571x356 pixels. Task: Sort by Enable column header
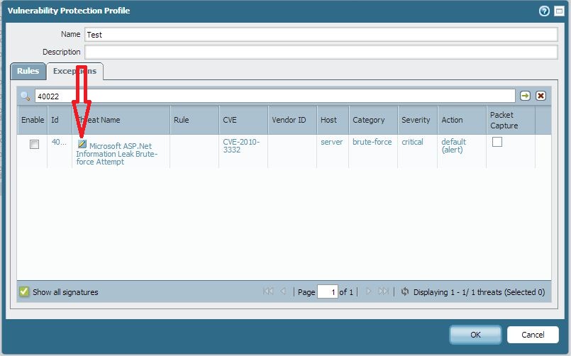point(33,120)
